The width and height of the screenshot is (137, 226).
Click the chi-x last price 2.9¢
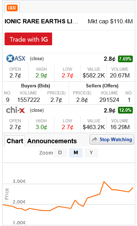(x=110, y=110)
